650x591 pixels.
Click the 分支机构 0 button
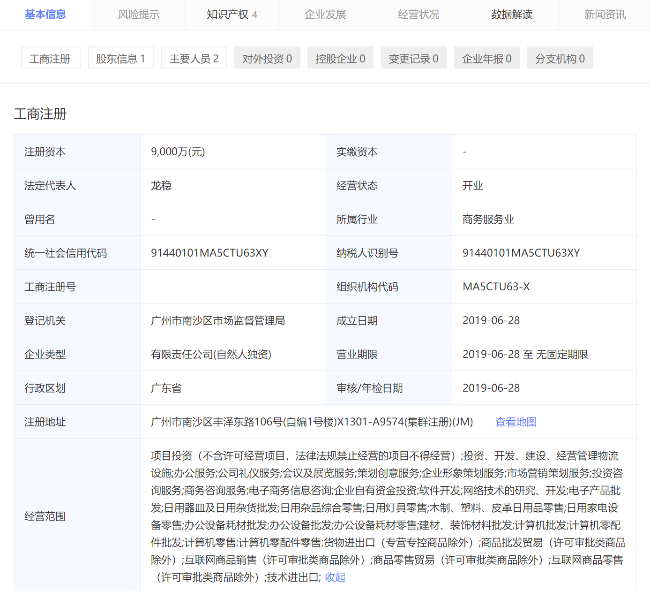point(560,58)
